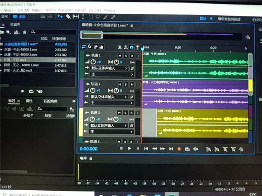
Task: Expand the 灰澈 - 午后 48000 1.wav file entry
Action: click(x=2, y=49)
